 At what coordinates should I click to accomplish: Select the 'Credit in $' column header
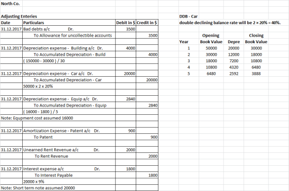(147, 23)
